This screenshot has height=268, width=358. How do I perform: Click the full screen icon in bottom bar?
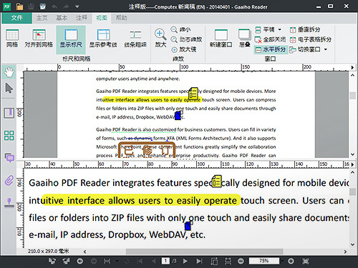click(305, 261)
